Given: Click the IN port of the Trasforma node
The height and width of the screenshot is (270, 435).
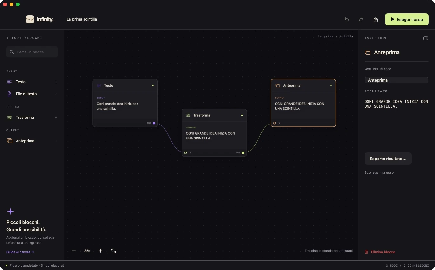Looking at the screenshot, I should tap(185, 153).
